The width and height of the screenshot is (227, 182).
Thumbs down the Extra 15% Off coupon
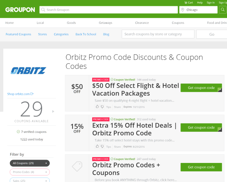[102, 146]
